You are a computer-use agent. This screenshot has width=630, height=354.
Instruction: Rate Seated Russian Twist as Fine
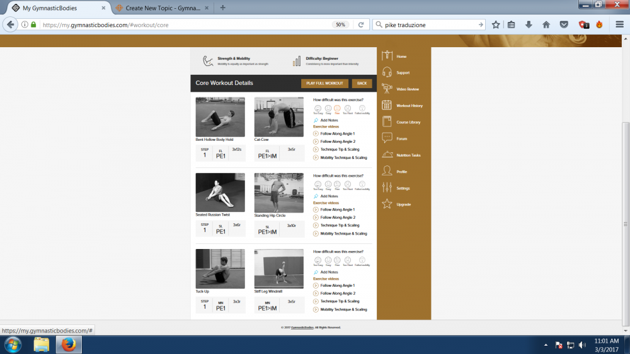[x=337, y=184]
